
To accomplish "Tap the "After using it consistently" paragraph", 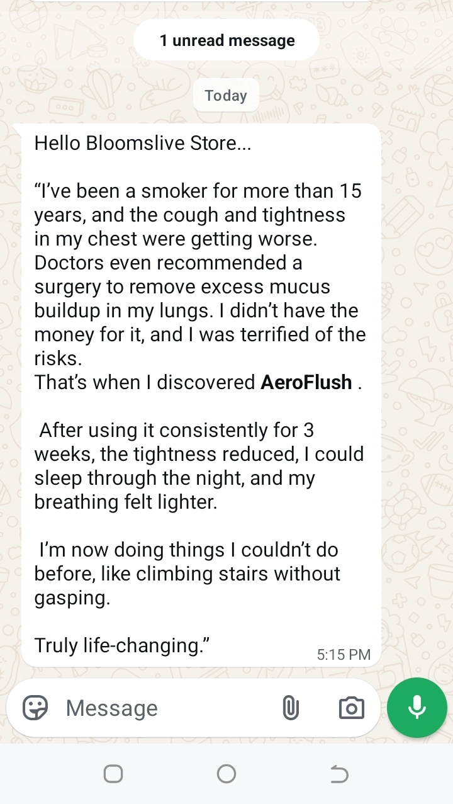I will click(x=176, y=431).
